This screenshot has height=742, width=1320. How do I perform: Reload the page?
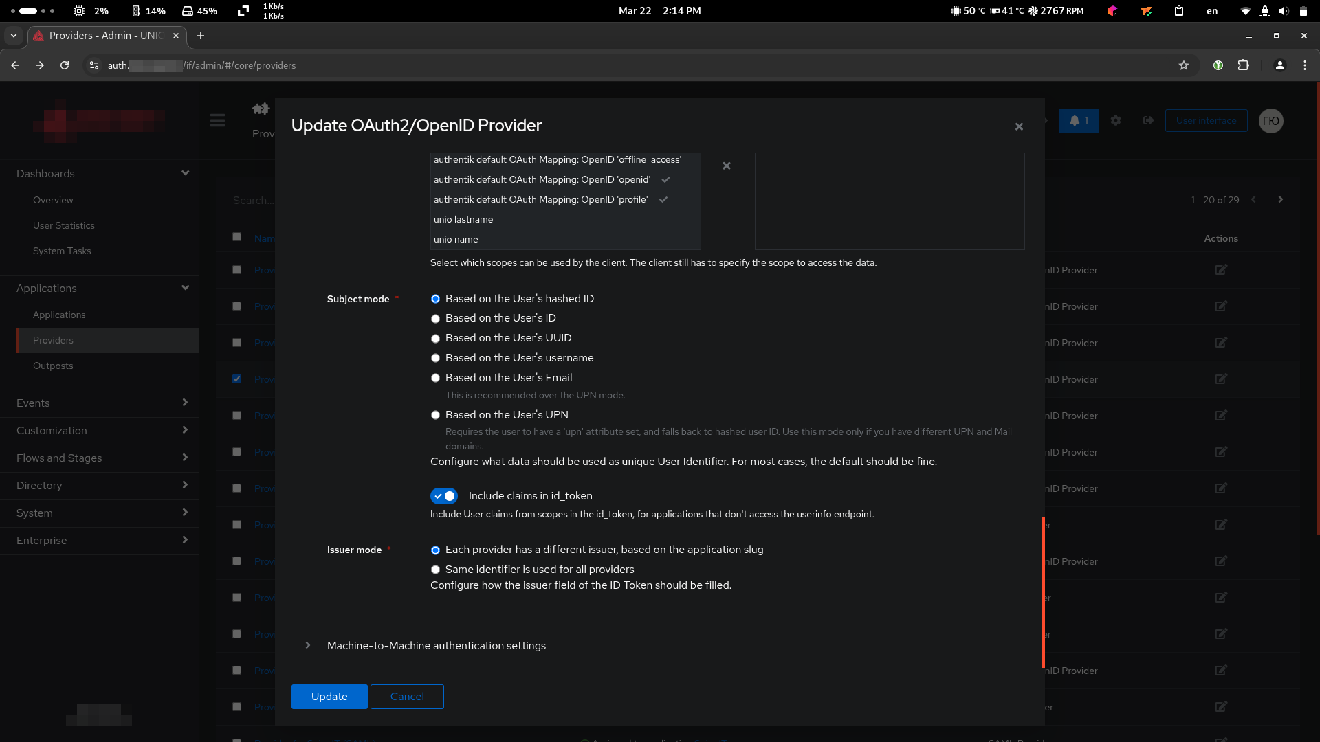(65, 65)
